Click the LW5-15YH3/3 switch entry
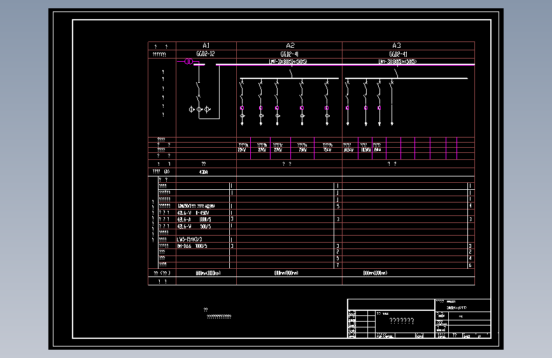Image resolution: width=552 pixels, height=358 pixels. pyautogui.click(x=189, y=240)
